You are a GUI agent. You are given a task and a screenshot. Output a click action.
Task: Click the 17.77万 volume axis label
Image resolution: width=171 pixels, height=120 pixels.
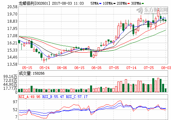[x=10, y=88]
